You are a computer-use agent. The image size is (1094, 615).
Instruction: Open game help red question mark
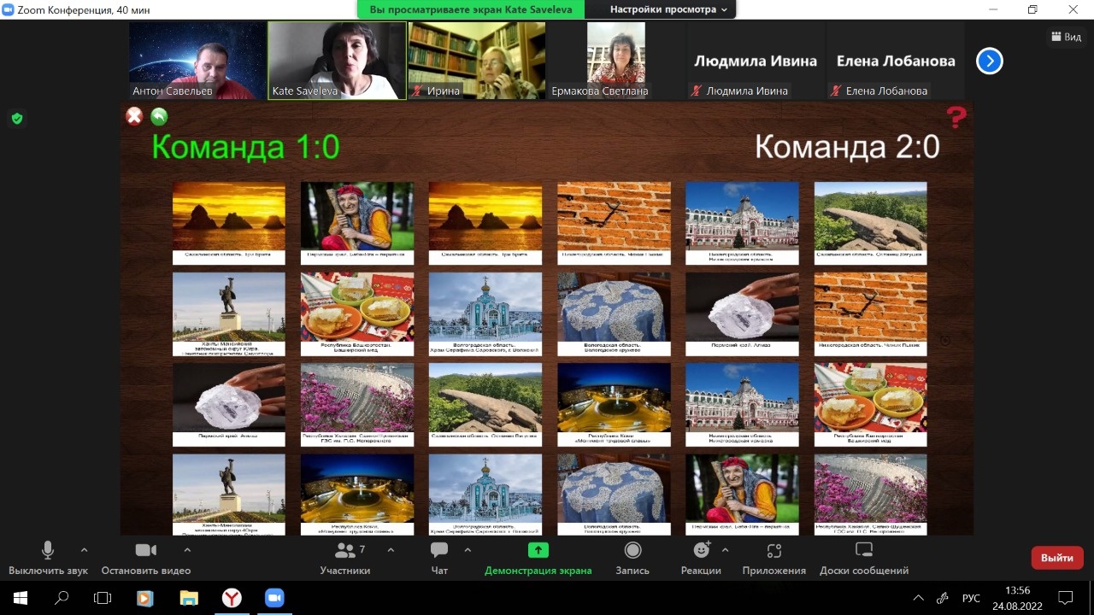[956, 118]
